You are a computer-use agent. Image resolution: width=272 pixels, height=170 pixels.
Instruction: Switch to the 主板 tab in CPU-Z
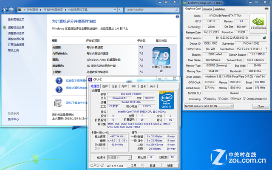(x=114, y=86)
